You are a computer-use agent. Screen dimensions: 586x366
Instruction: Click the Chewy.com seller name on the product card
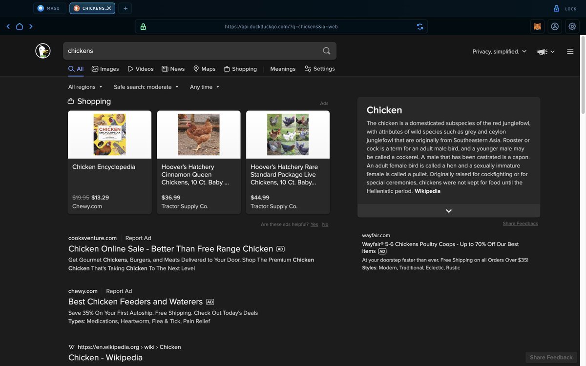[x=87, y=206]
